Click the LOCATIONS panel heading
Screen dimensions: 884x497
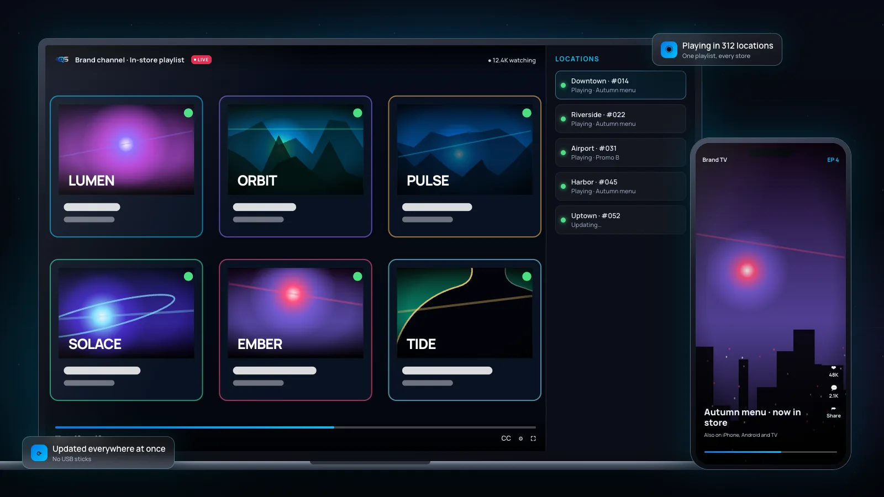(x=577, y=59)
